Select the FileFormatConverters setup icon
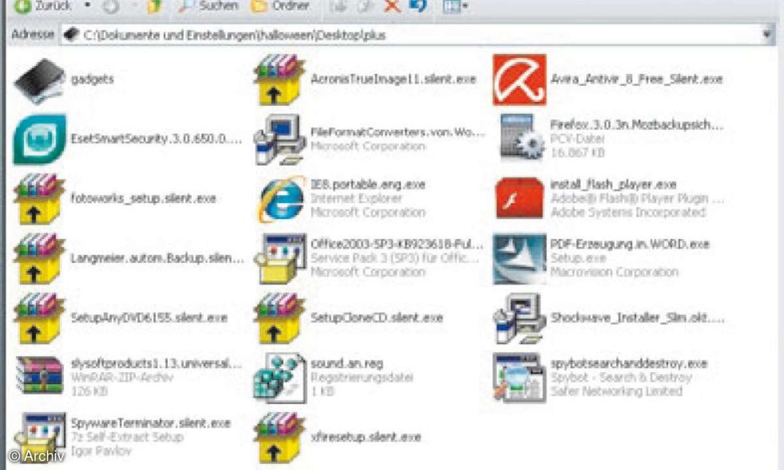This screenshot has height=470, width=784. tap(280, 139)
